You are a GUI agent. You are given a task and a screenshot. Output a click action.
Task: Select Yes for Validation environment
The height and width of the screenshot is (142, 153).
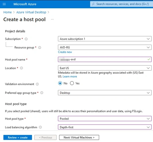72,83
